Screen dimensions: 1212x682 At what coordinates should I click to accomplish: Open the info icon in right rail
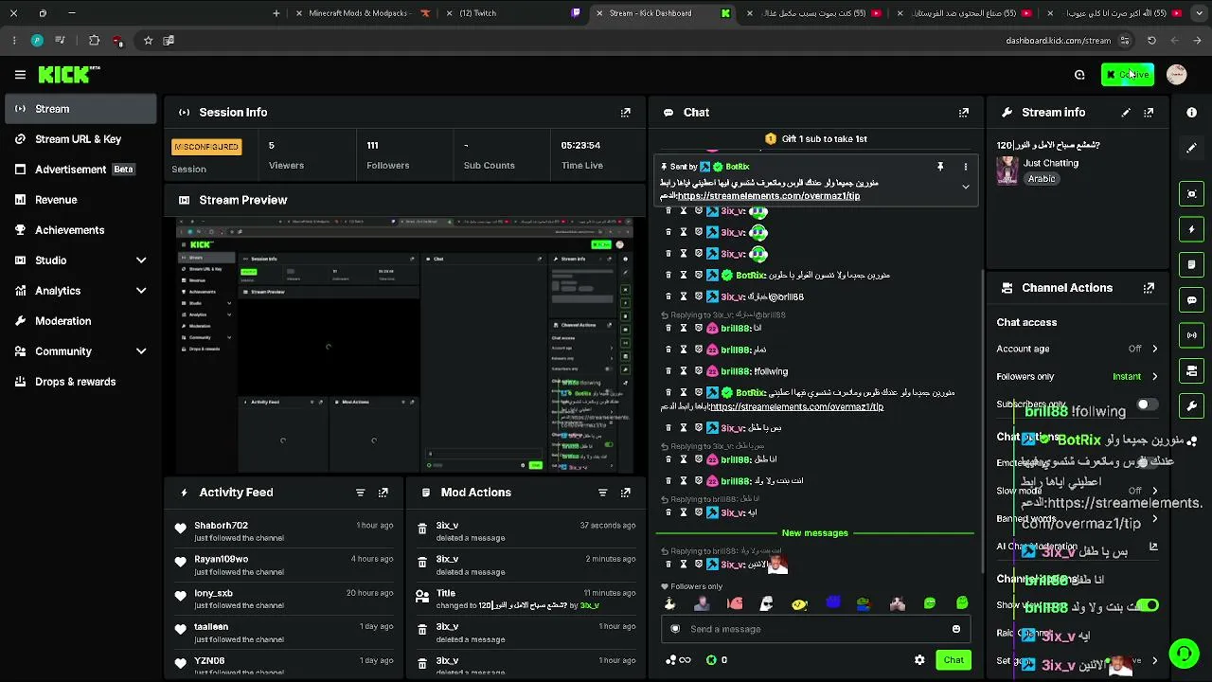(1192, 113)
